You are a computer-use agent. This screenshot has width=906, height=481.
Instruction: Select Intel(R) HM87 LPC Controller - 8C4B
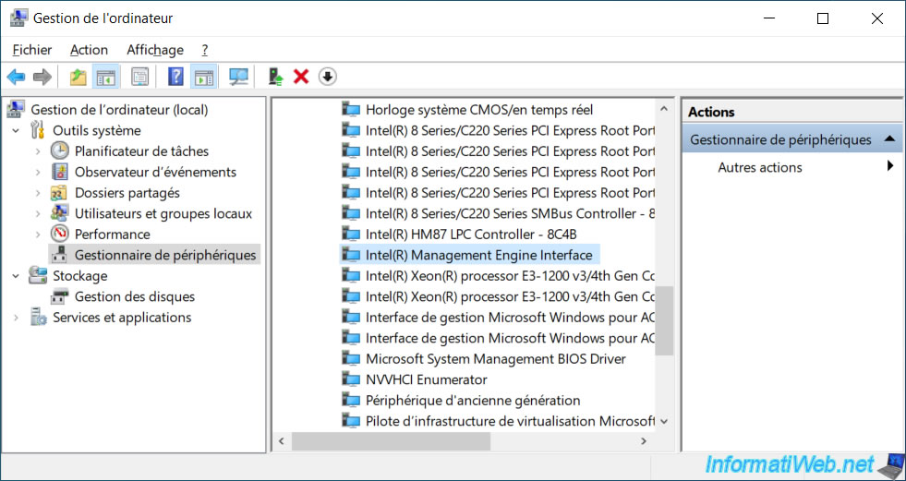471,234
